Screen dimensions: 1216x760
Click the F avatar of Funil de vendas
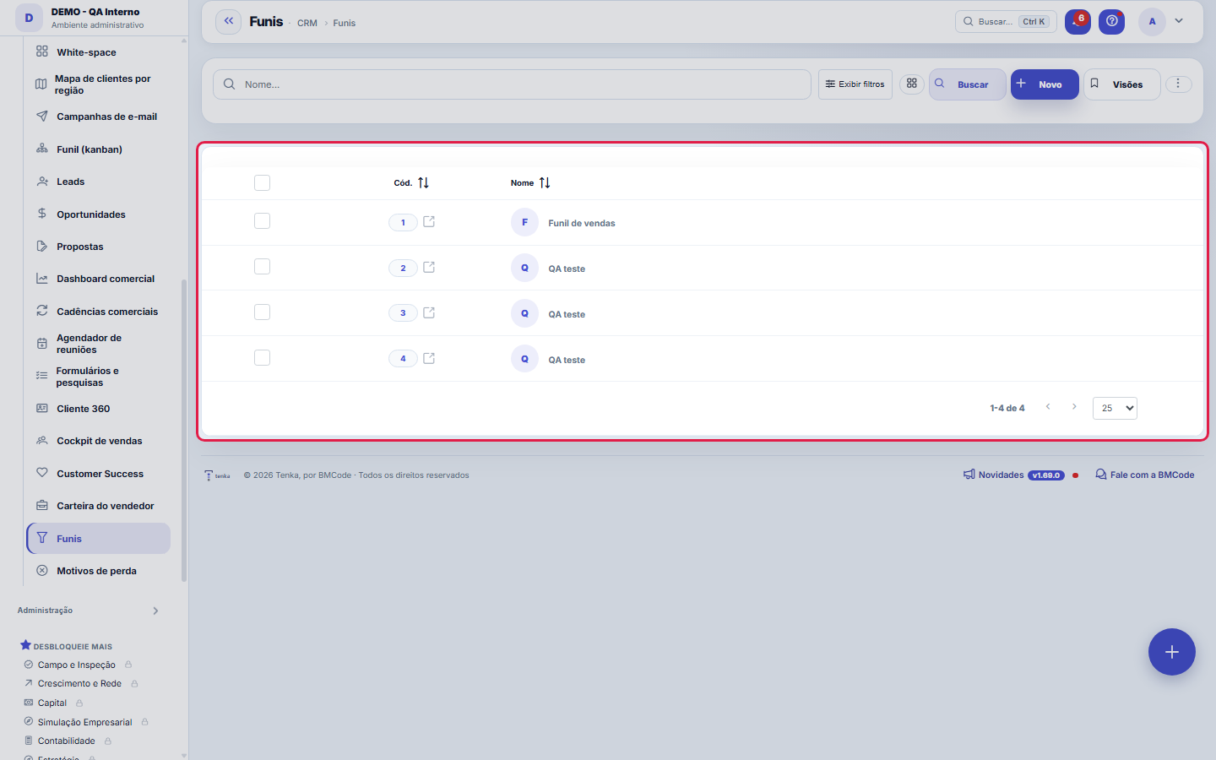coord(524,222)
